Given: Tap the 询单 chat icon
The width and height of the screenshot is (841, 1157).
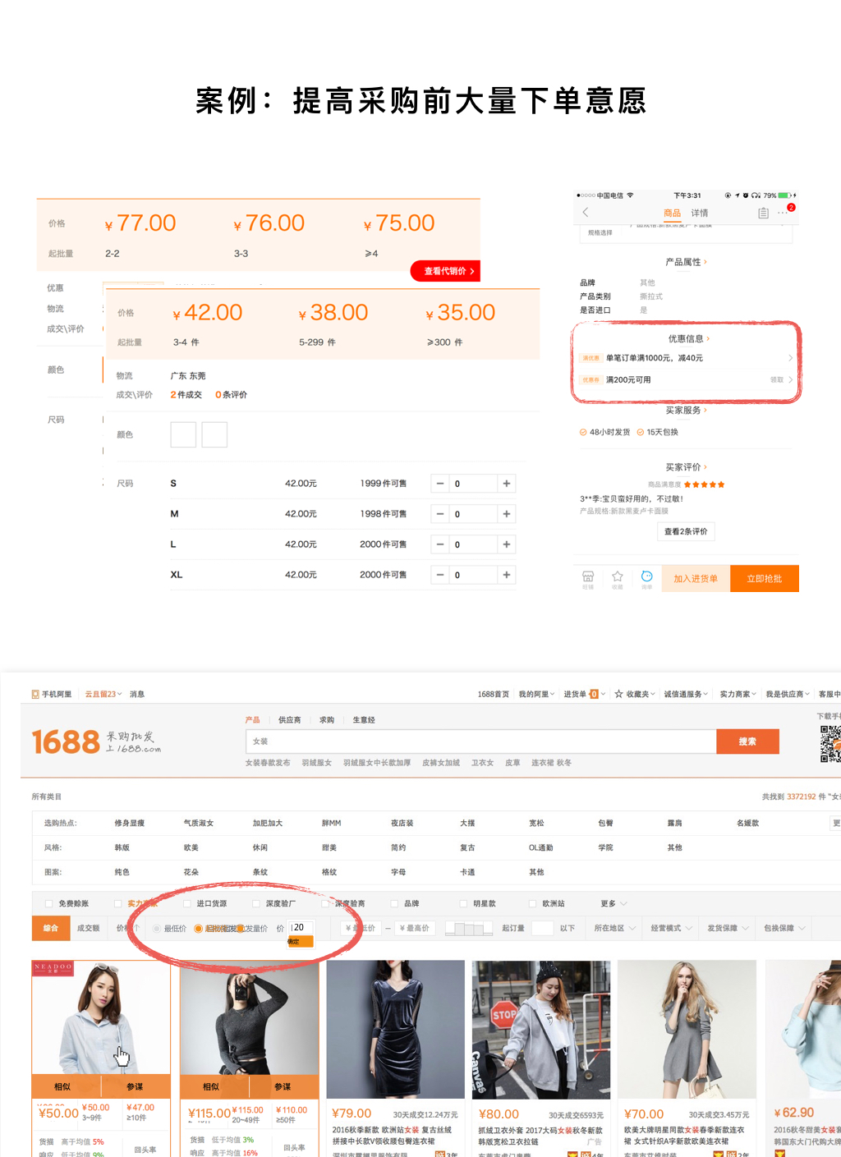Looking at the screenshot, I should pos(647,577).
